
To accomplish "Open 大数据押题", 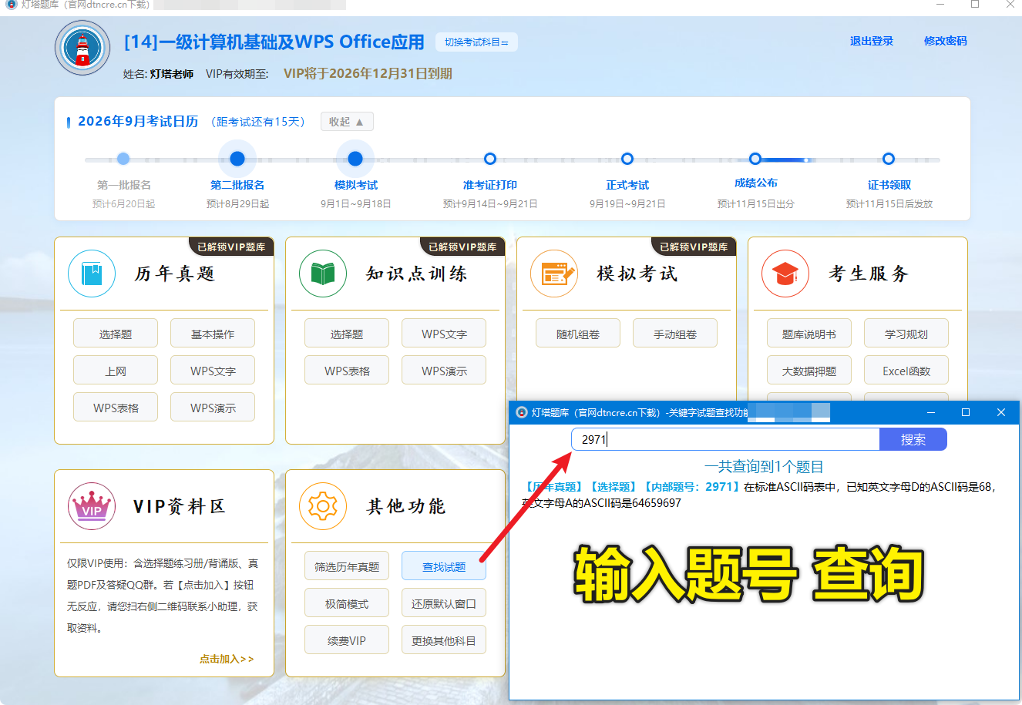I will pos(809,371).
